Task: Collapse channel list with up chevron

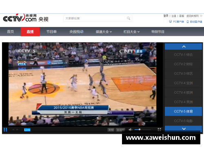Action: 184,47
